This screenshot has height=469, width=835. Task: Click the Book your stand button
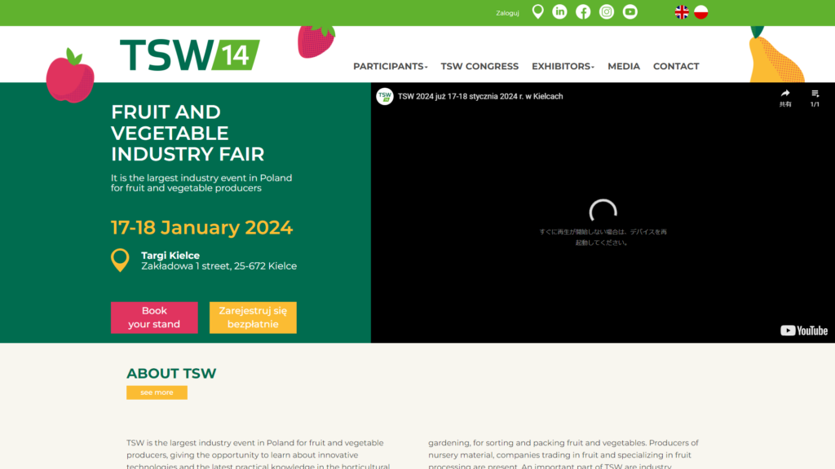(x=154, y=318)
